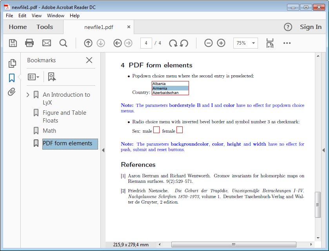This screenshot has height=251, width=329.
Task: Click the Previous view arrow
Action: click(x=118, y=43)
